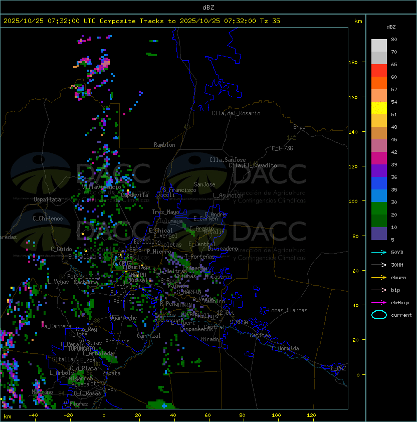Click the L_Dormida map label
The image size is (417, 422).
(285, 348)
